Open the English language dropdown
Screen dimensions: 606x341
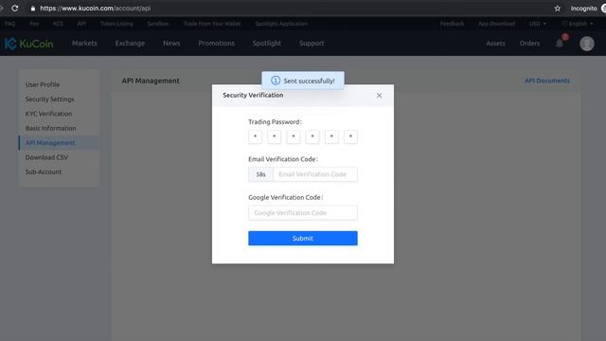pos(578,24)
